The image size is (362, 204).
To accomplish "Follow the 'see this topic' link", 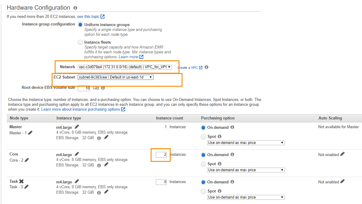I will (x=88, y=17).
